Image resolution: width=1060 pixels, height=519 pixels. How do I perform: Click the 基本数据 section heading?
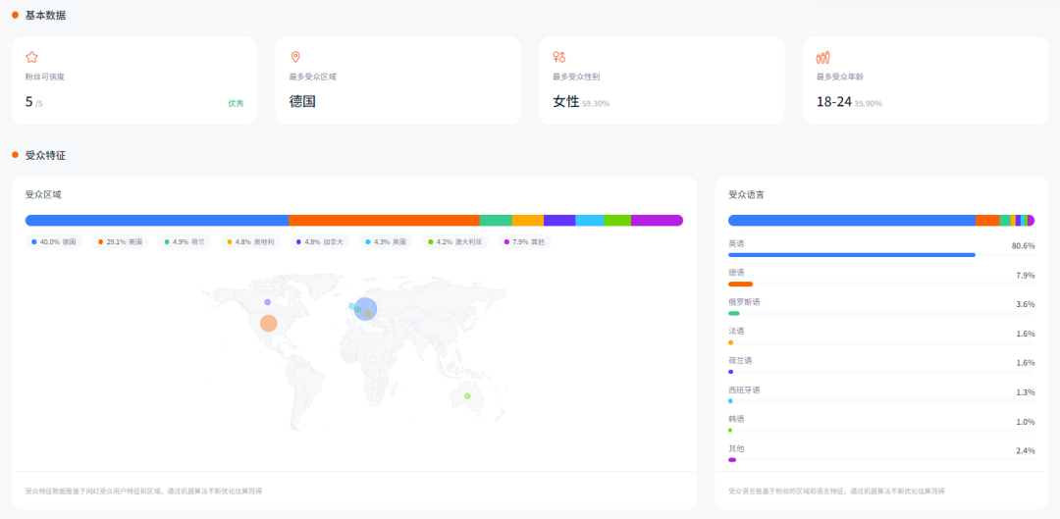click(45, 15)
